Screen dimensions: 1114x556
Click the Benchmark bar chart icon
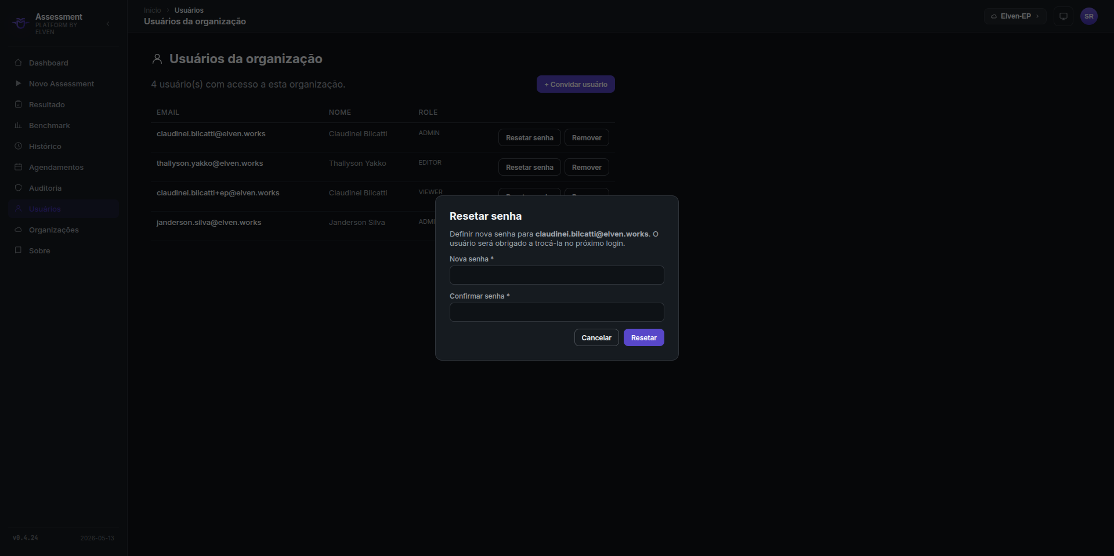point(18,125)
